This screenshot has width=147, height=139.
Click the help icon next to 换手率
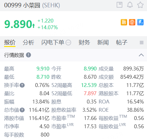coord(22,85)
